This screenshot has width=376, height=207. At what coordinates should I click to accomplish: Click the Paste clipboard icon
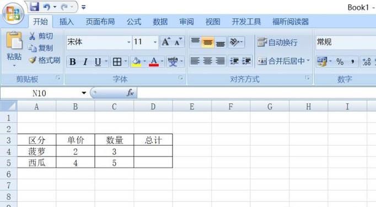14,40
